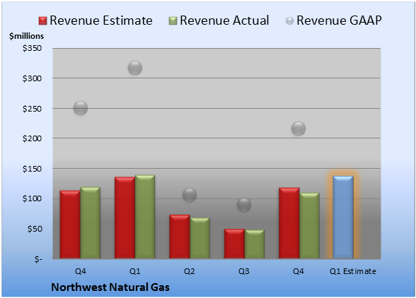
Task: Click the GAAP sphere near $215
Action: click(299, 129)
